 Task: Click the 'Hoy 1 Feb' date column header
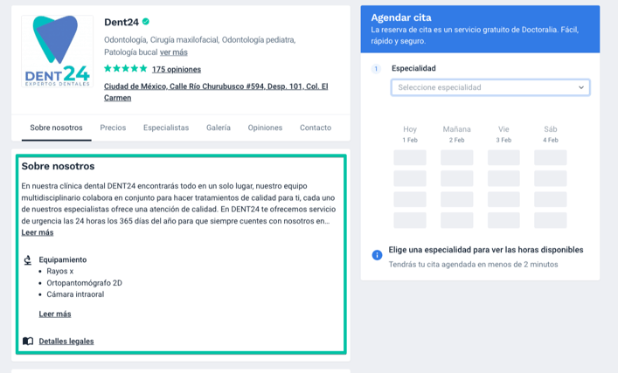410,134
